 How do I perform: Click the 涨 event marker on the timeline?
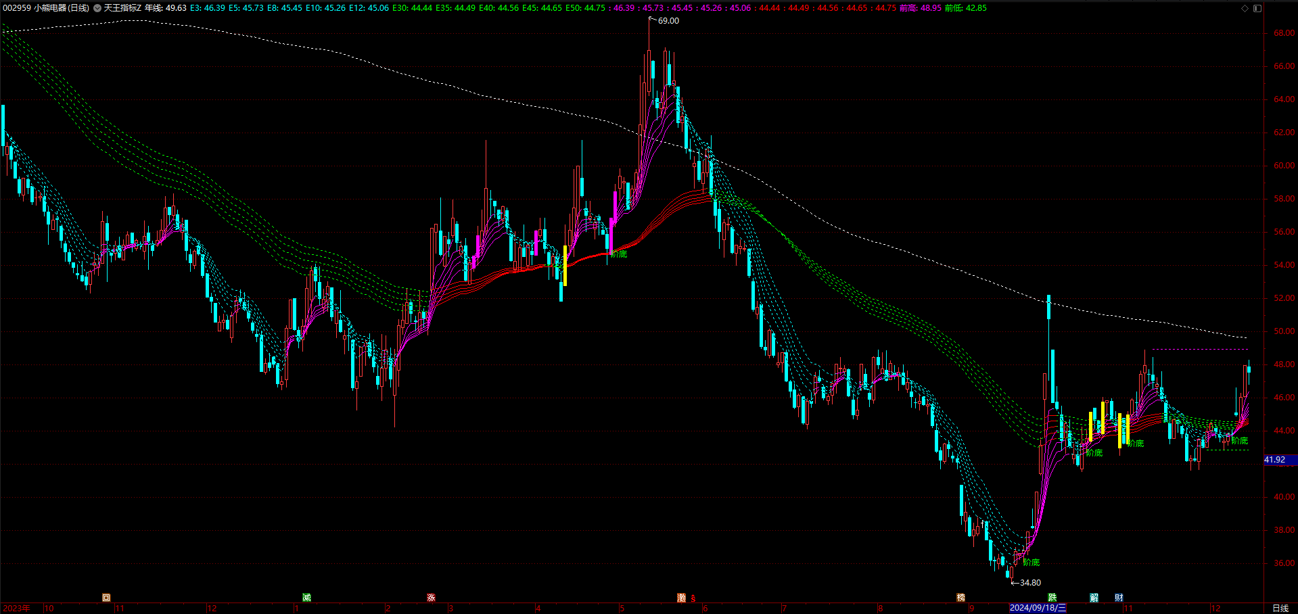(431, 598)
